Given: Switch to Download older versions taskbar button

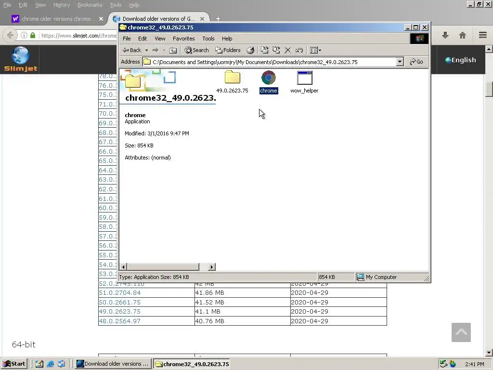Looking at the screenshot, I should coord(113,364).
